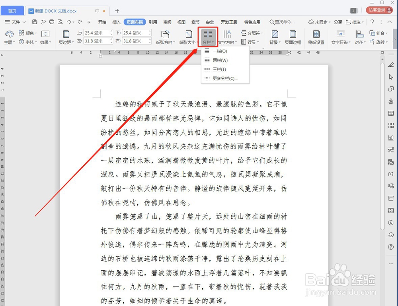Switch to the 插入 ribbon tab

[x=116, y=22]
